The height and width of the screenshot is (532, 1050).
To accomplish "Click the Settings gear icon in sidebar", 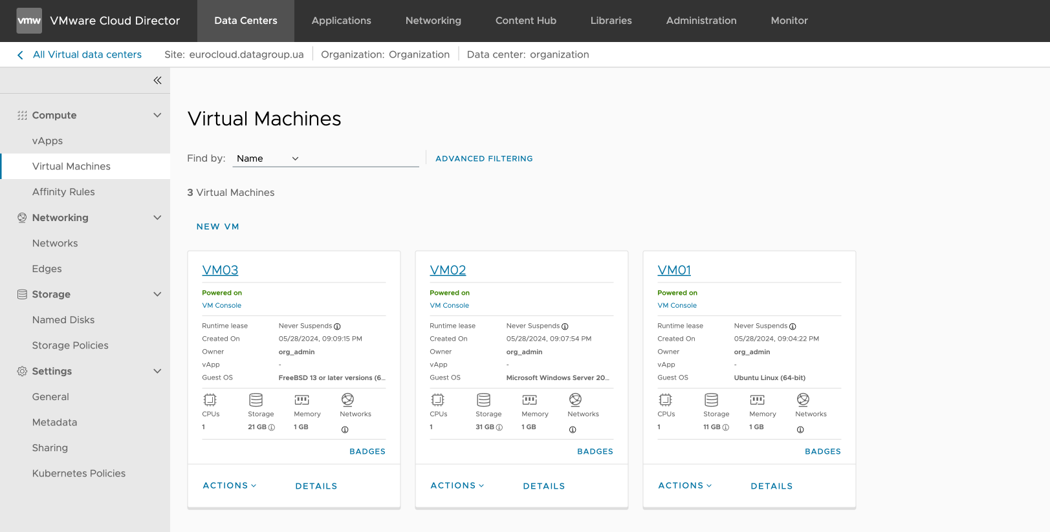I will 22,371.
